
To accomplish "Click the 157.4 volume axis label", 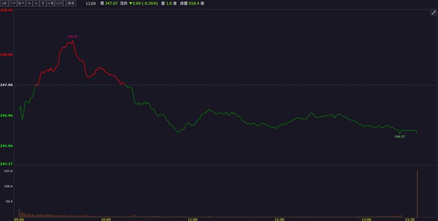I will click(x=8, y=171).
